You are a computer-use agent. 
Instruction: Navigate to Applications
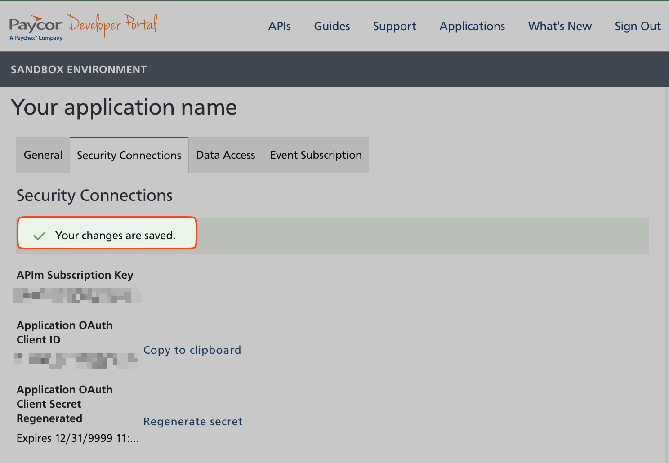[472, 27]
